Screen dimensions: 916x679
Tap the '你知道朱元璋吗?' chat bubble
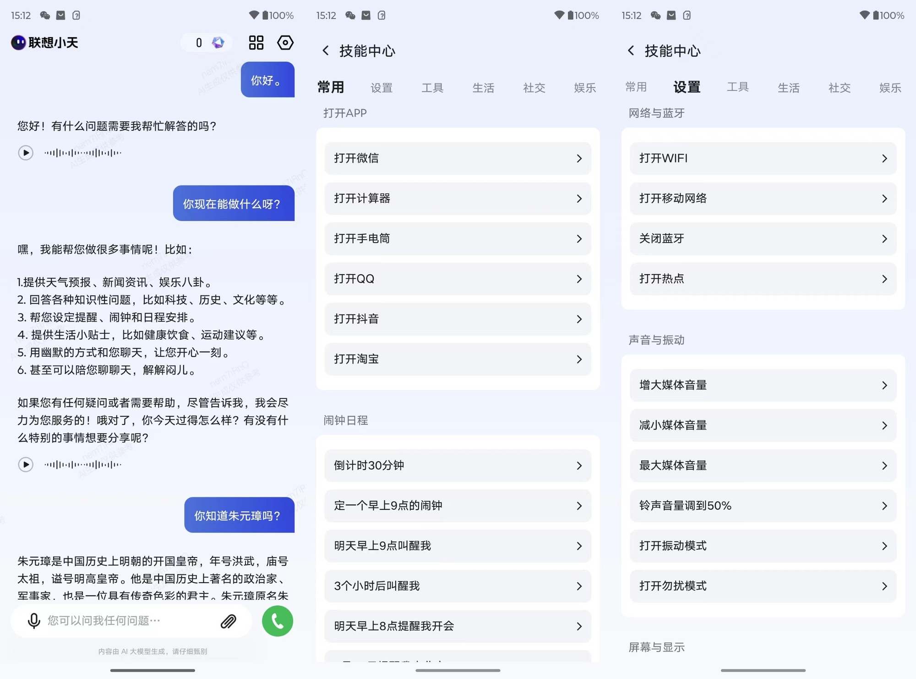[x=239, y=515]
